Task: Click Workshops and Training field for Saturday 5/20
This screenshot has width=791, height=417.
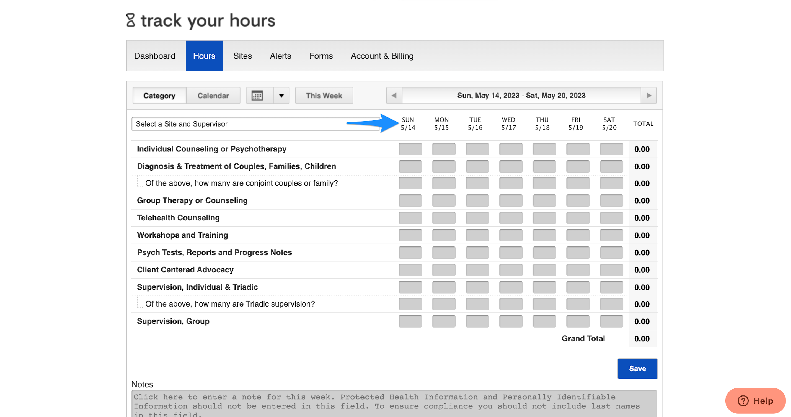Action: [x=611, y=235]
